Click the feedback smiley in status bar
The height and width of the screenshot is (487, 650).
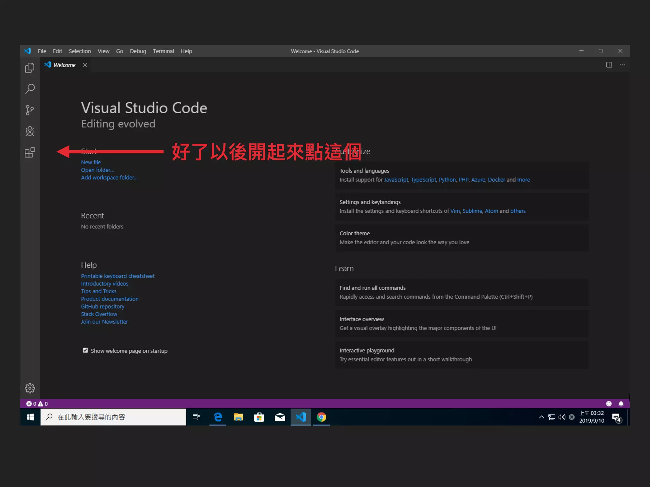(608, 404)
